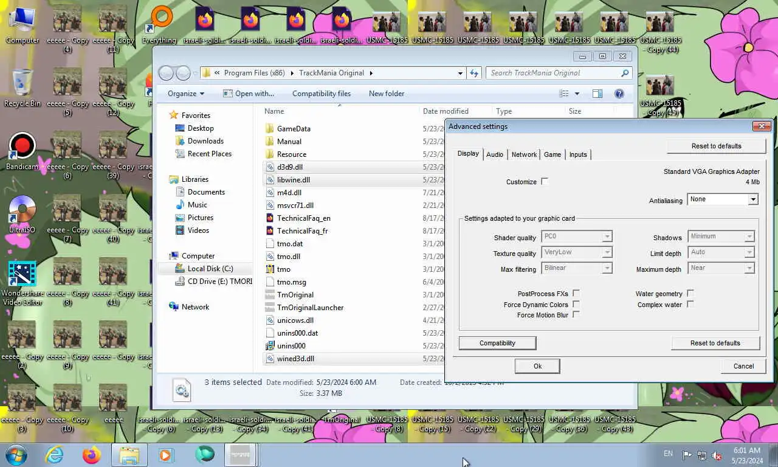Click Cancel in Advanced settings

(743, 366)
